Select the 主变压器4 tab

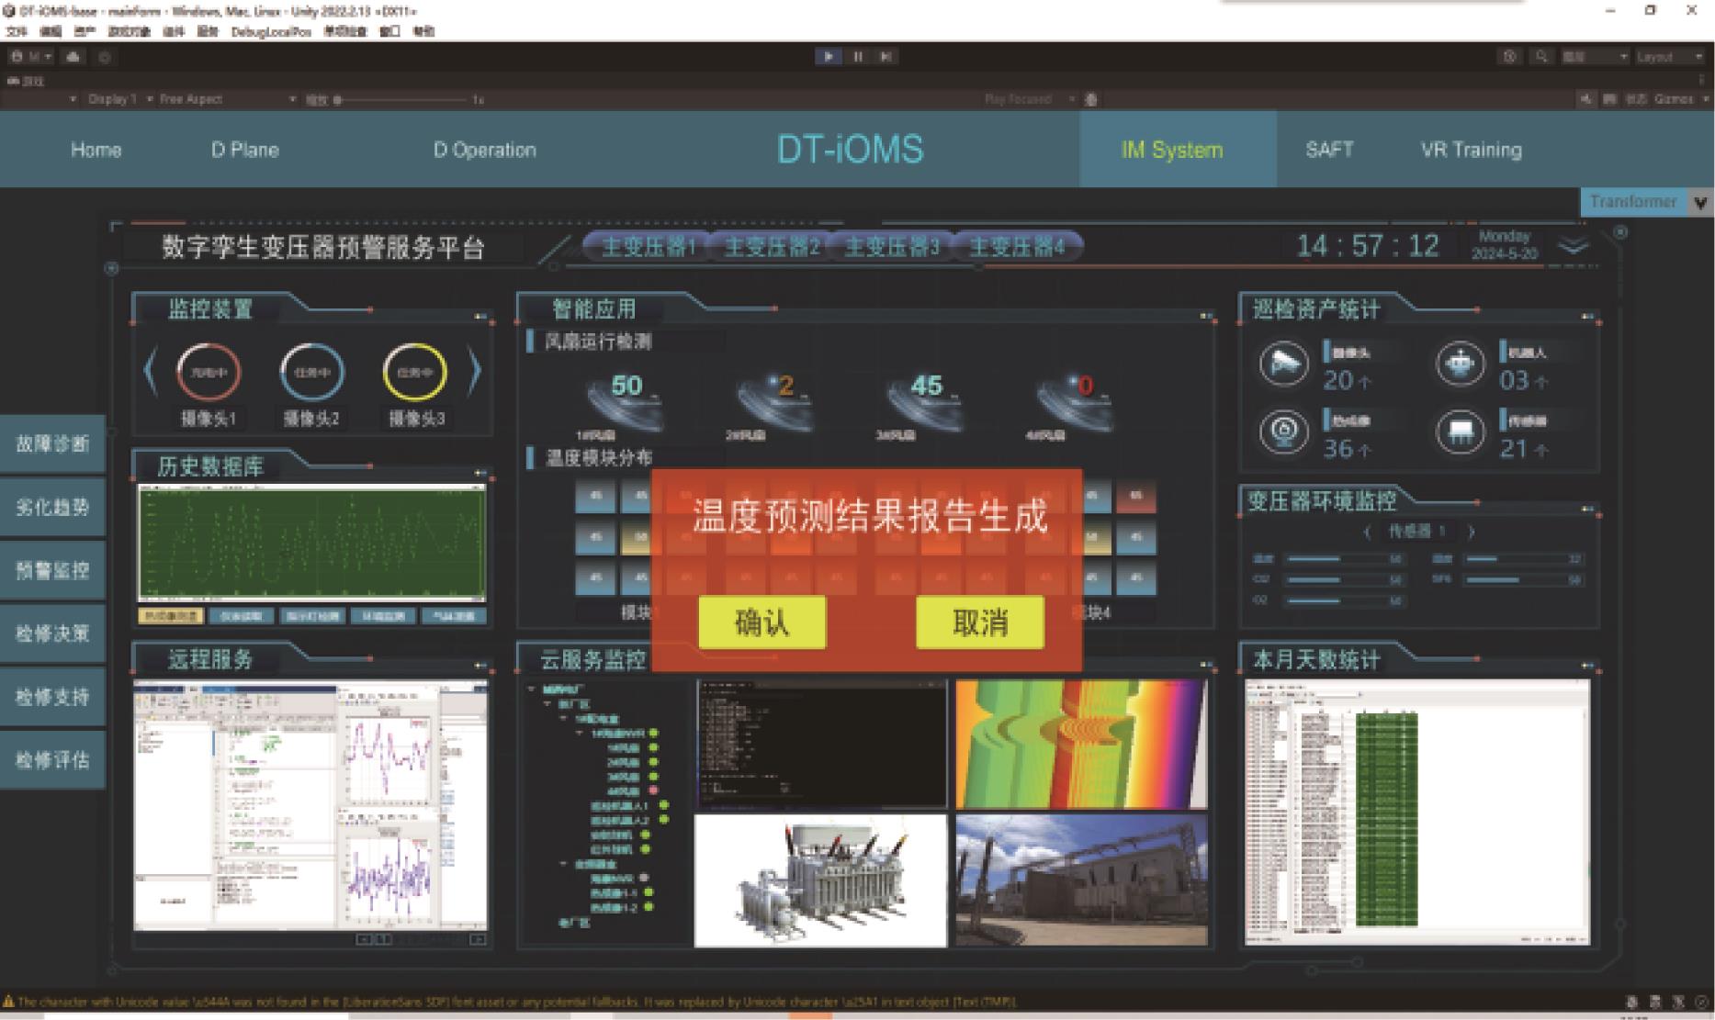(x=1018, y=246)
